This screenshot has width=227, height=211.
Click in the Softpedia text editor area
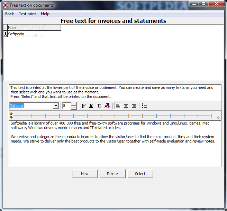115,144
